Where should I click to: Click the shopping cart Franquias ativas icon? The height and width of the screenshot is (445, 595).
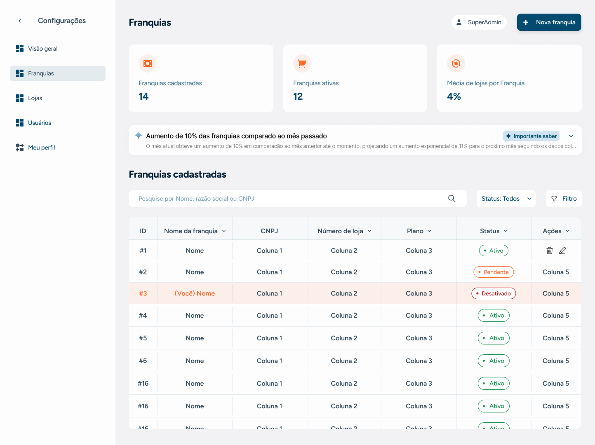[x=302, y=63]
